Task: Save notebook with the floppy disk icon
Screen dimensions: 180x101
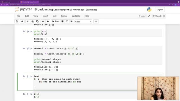Action: (x=17, y=21)
